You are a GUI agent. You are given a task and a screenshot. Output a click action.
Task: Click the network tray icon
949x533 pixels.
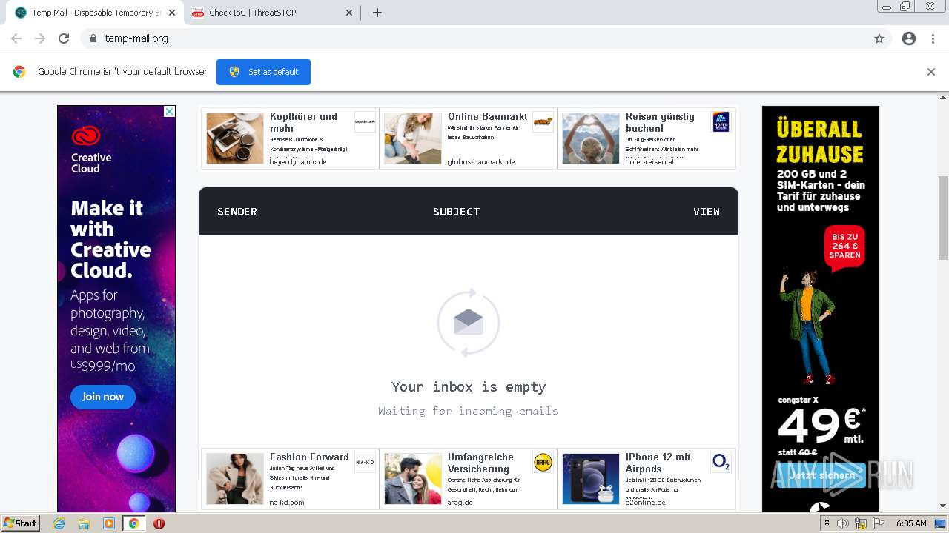(861, 523)
